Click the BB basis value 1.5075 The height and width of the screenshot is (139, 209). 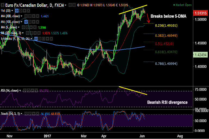pyautogui.click(x=46, y=33)
